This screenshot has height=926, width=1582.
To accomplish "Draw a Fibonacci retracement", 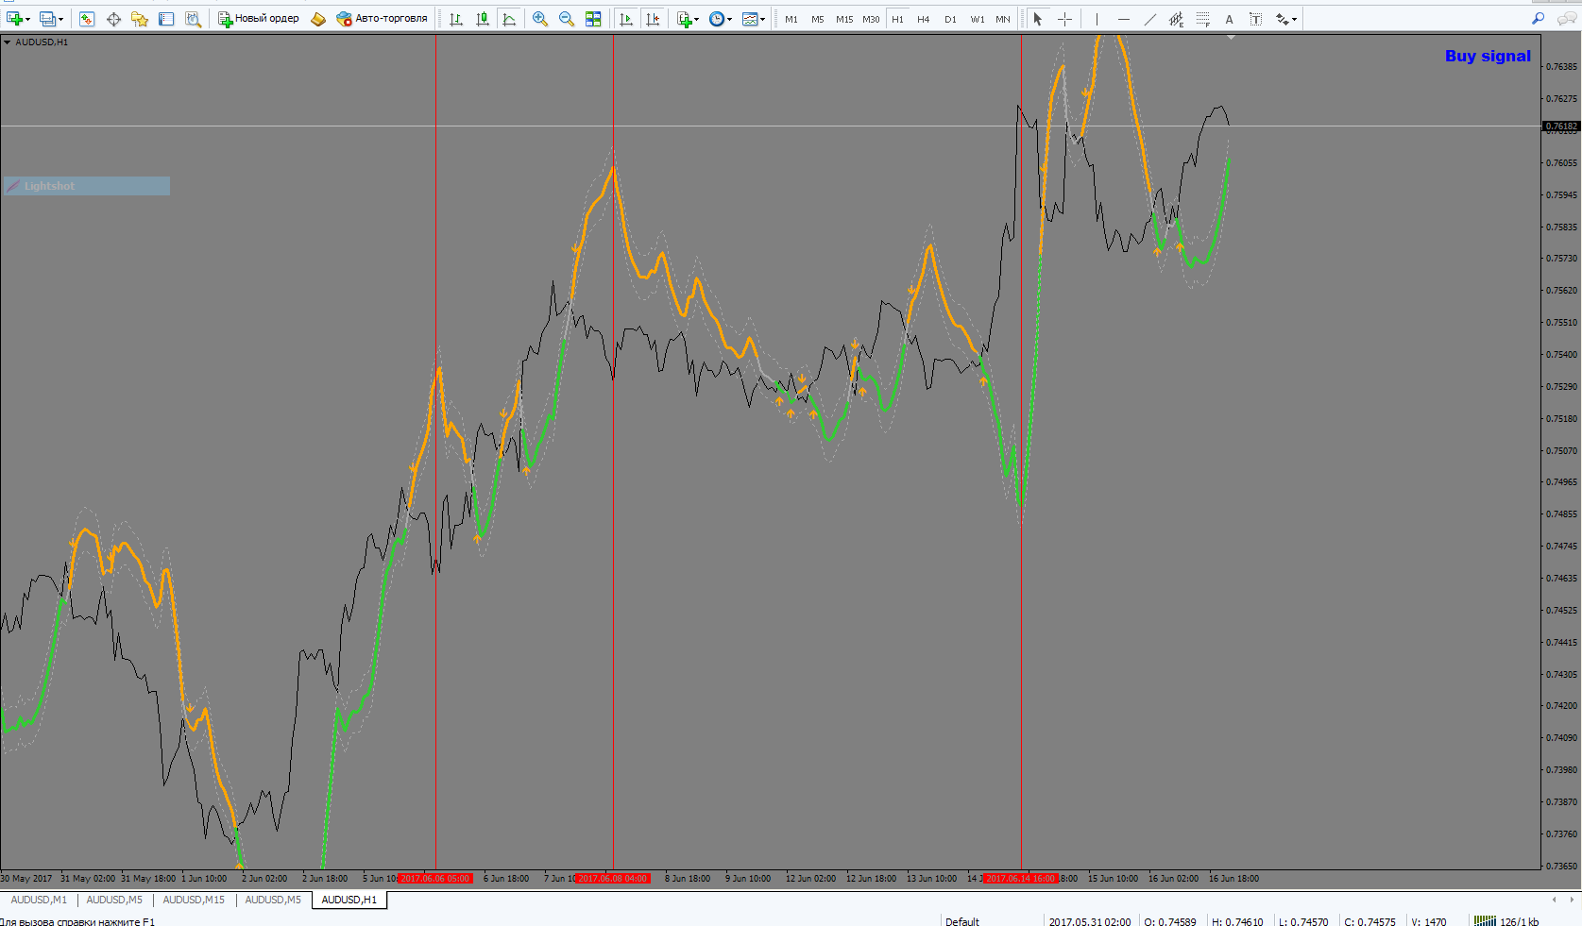I will point(1202,19).
